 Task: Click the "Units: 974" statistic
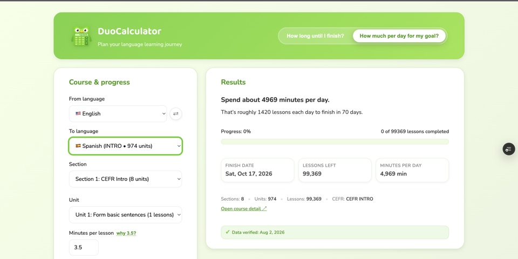click(265, 199)
